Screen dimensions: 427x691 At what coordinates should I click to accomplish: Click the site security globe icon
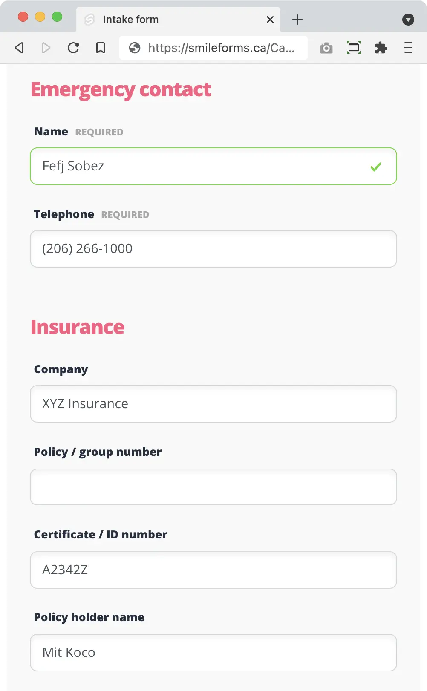135,48
